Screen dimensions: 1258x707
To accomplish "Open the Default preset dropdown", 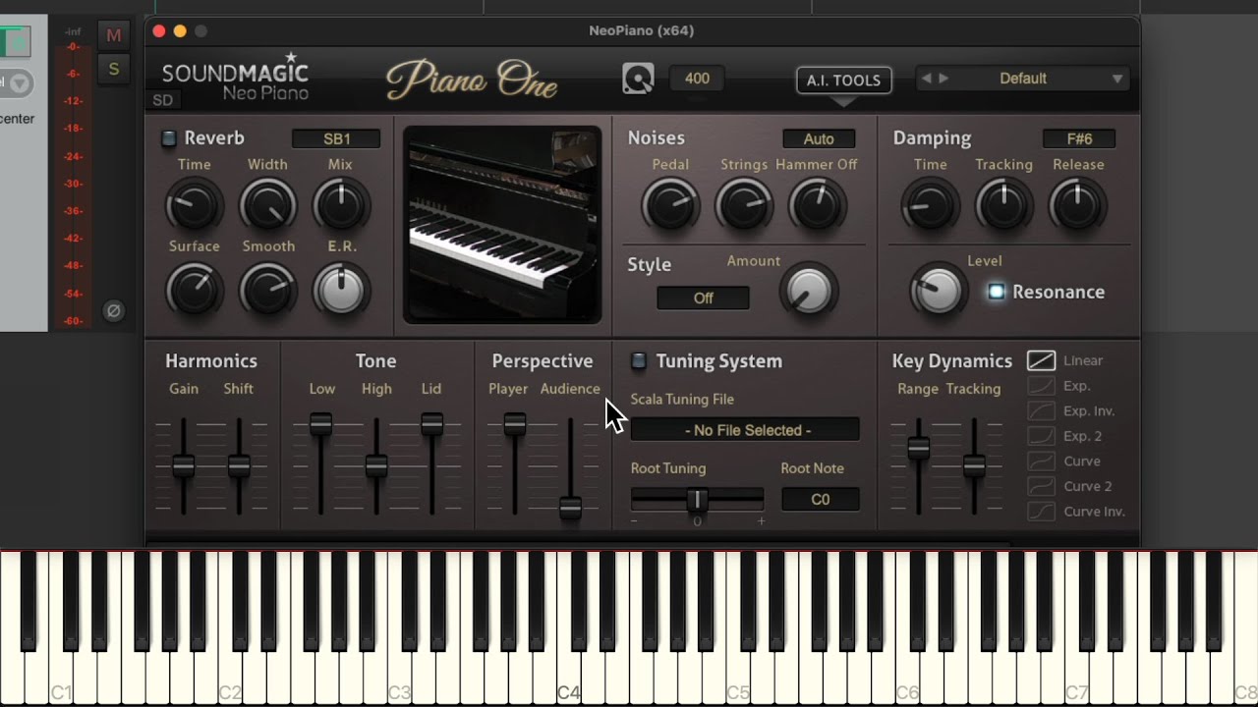I will point(1022,79).
